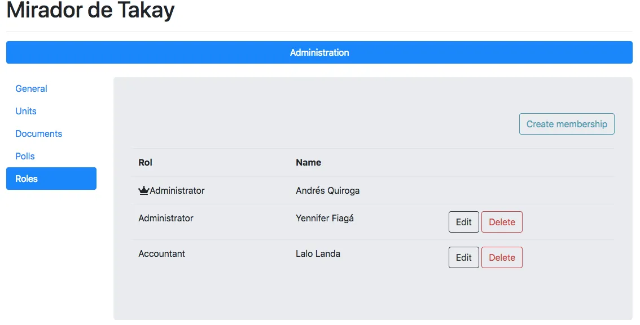The height and width of the screenshot is (325, 640).
Task: Delete Yennifer Fiagá's membership
Action: [502, 222]
